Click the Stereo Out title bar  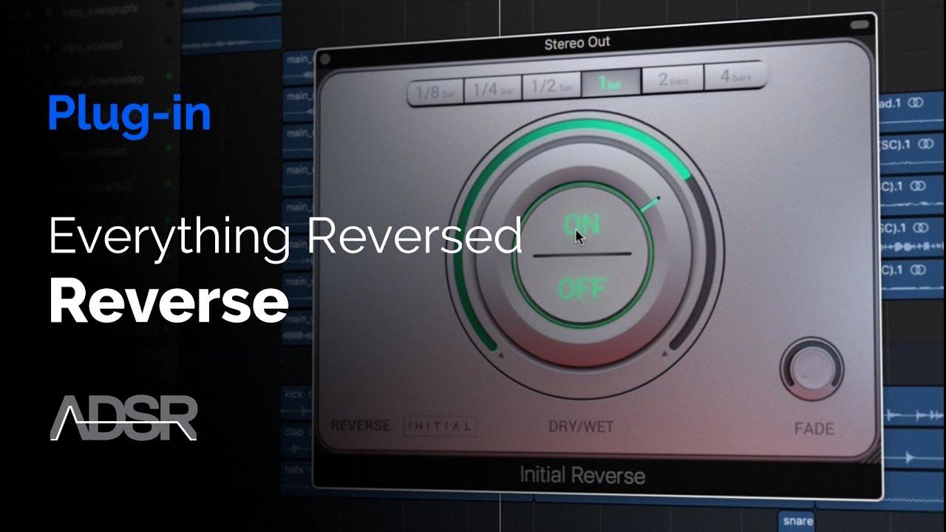click(x=577, y=44)
